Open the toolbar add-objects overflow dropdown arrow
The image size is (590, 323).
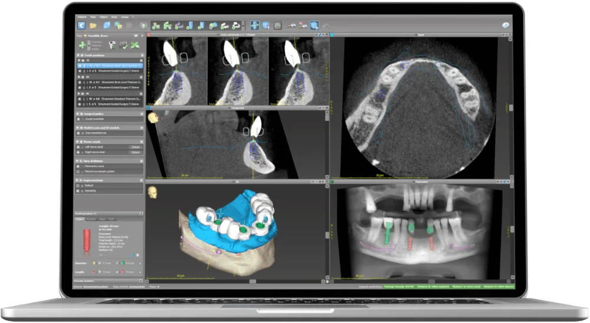click(x=244, y=25)
